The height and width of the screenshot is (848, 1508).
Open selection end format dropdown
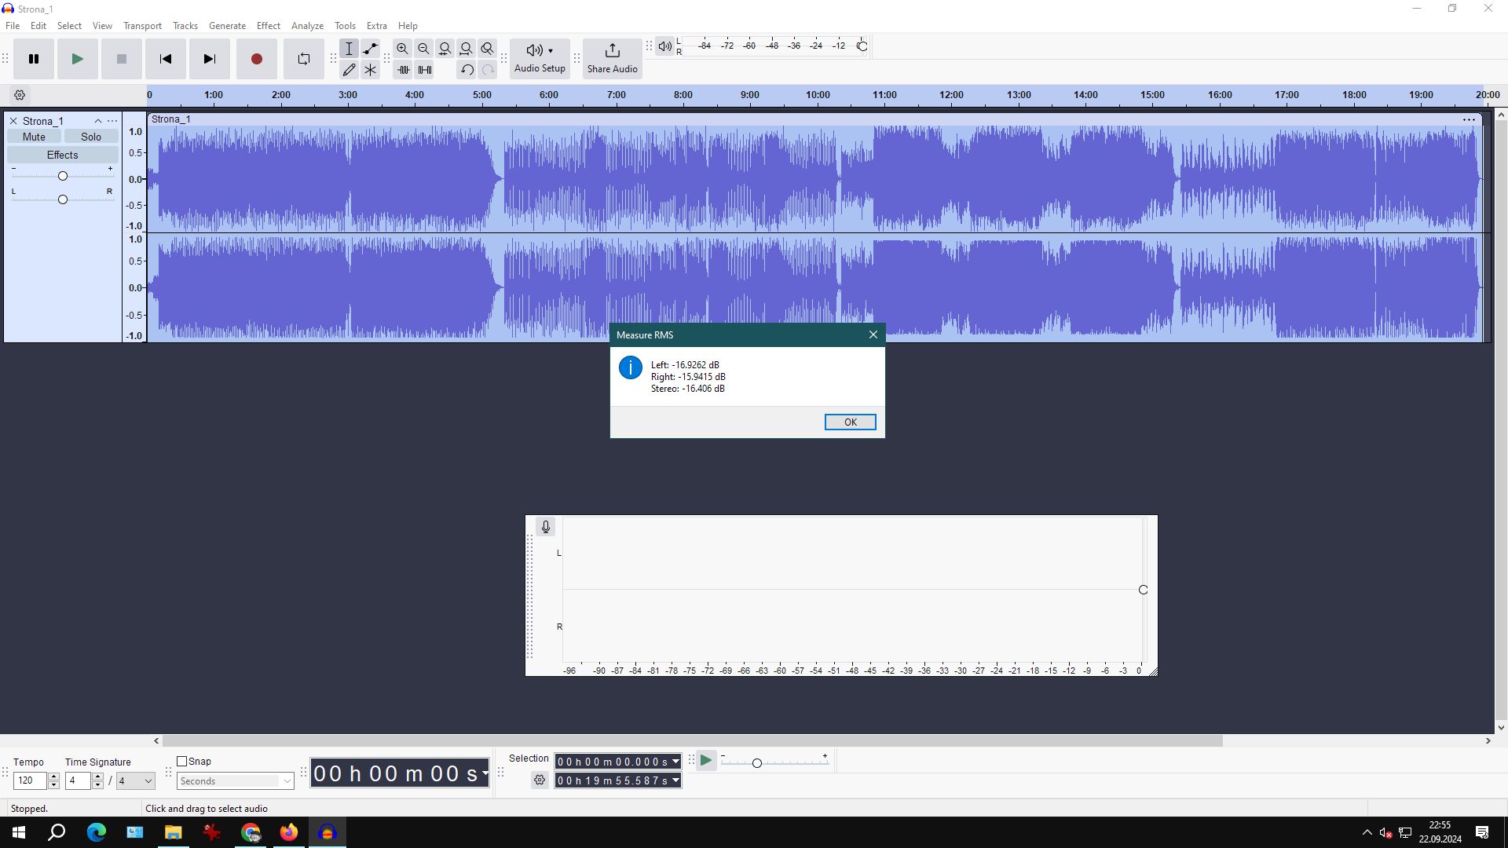click(x=675, y=780)
